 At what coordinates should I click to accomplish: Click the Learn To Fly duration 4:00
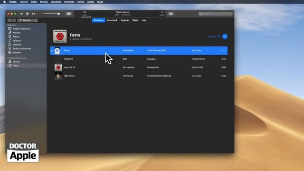click(224, 67)
